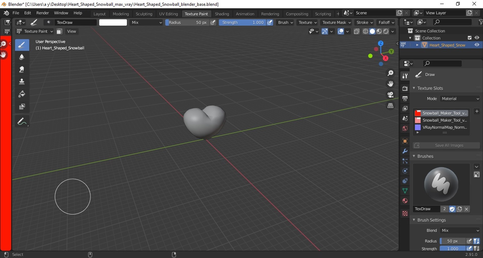Toggle camera view icon

[x=390, y=95]
